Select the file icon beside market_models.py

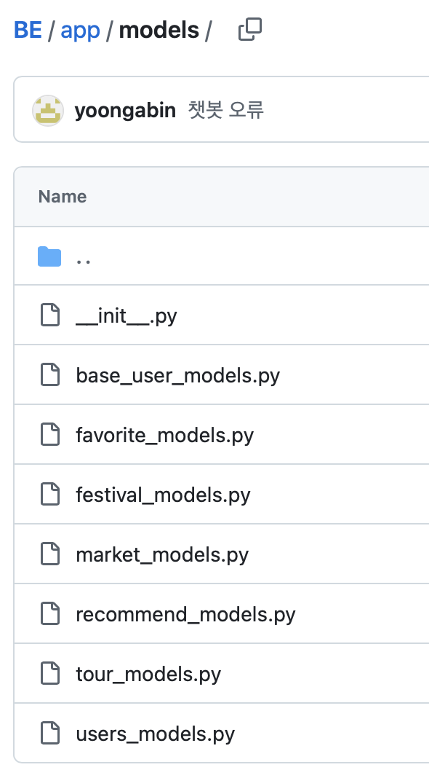[x=50, y=554]
